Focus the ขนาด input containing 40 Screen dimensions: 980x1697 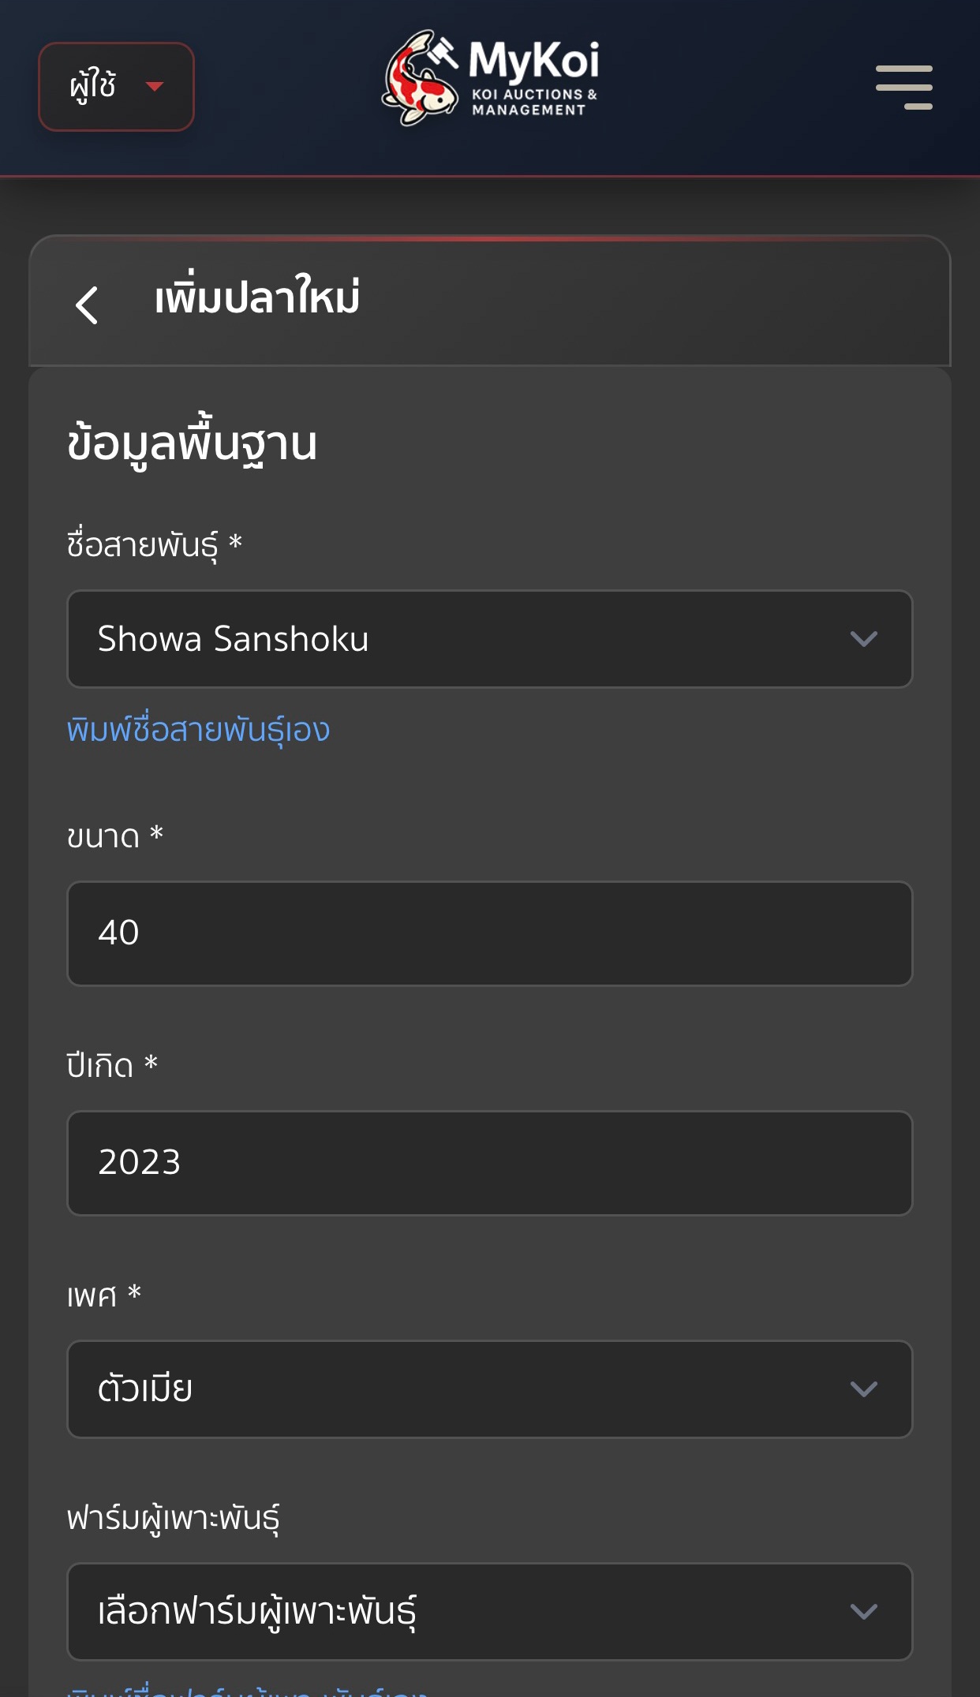tap(489, 933)
